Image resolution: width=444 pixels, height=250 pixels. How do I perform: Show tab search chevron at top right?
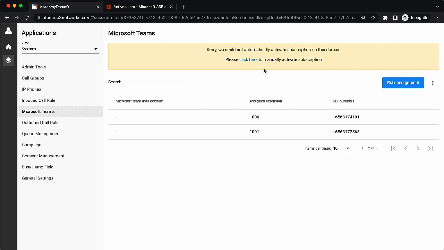click(x=437, y=7)
